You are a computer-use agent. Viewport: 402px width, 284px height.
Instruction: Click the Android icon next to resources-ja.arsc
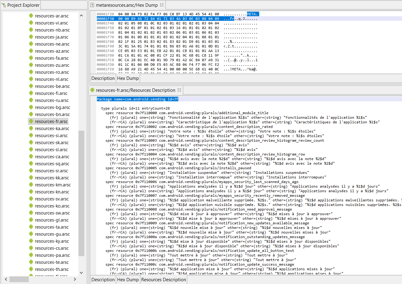pos(31,37)
